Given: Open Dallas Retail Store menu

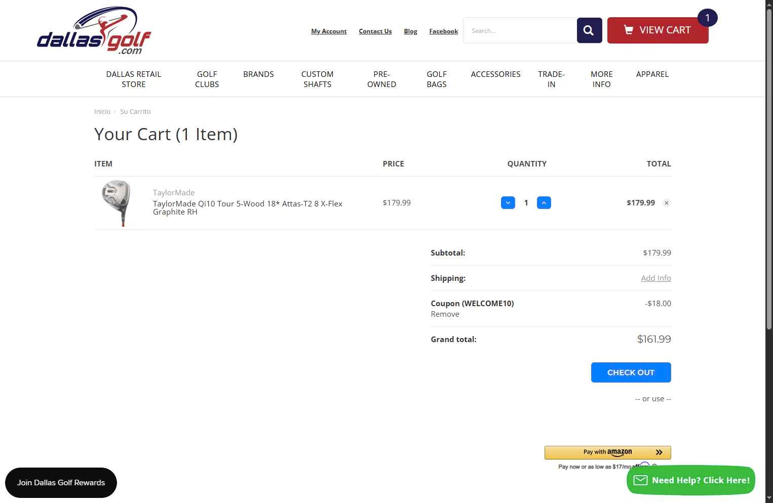Looking at the screenshot, I should point(134,79).
